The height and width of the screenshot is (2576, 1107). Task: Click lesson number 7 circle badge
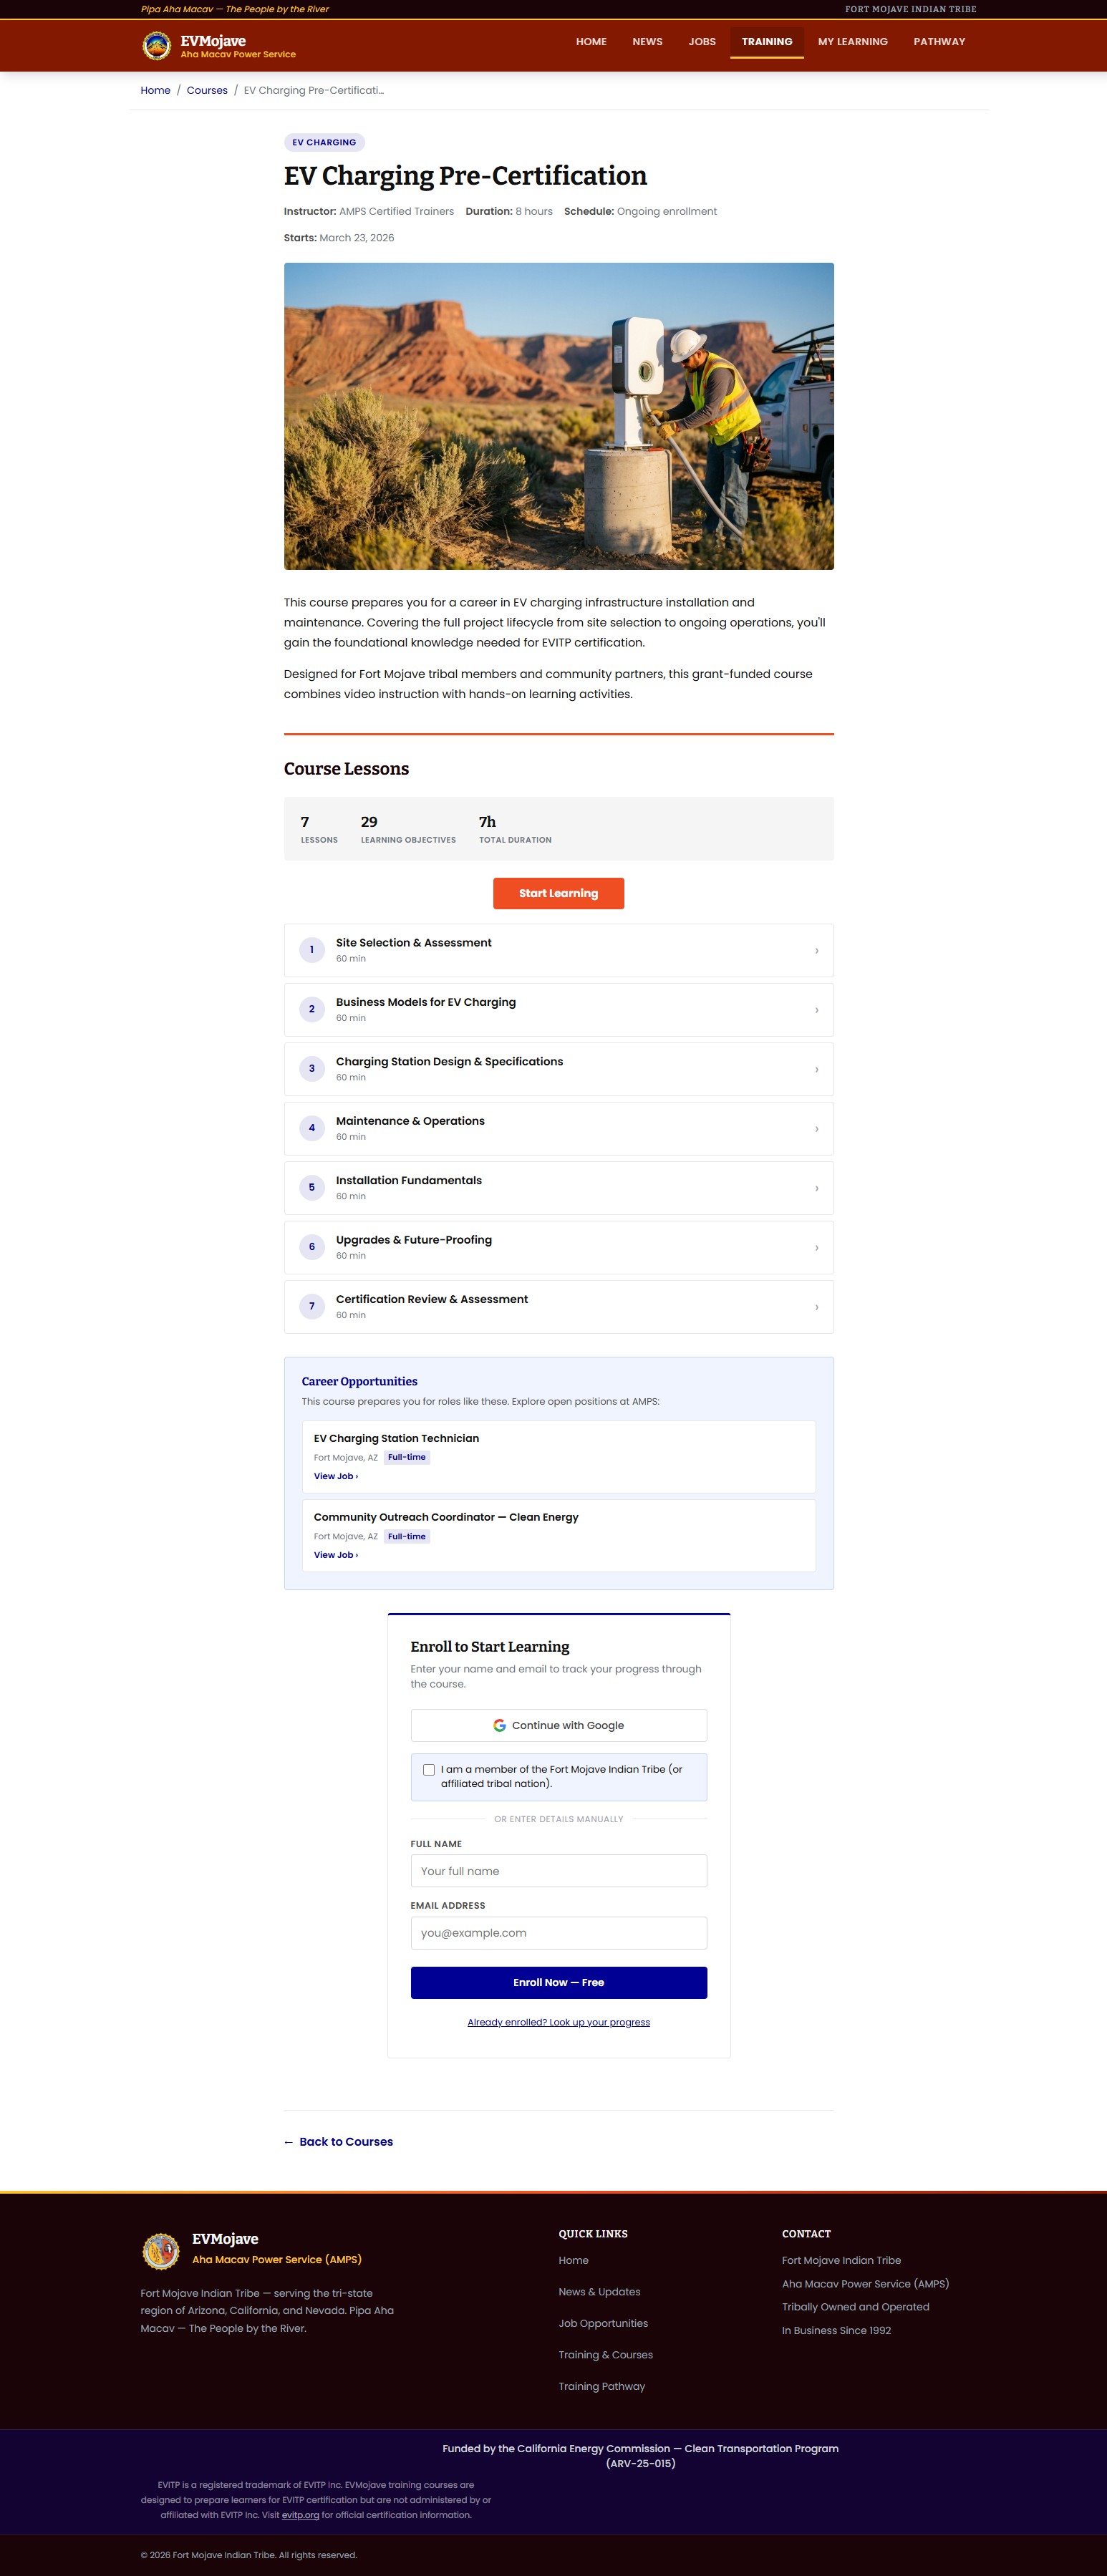point(312,1306)
